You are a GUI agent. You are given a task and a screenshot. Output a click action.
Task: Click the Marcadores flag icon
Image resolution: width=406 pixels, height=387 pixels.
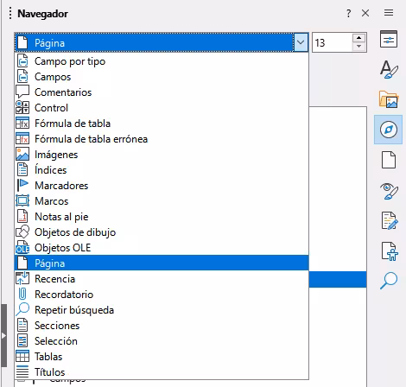click(22, 185)
